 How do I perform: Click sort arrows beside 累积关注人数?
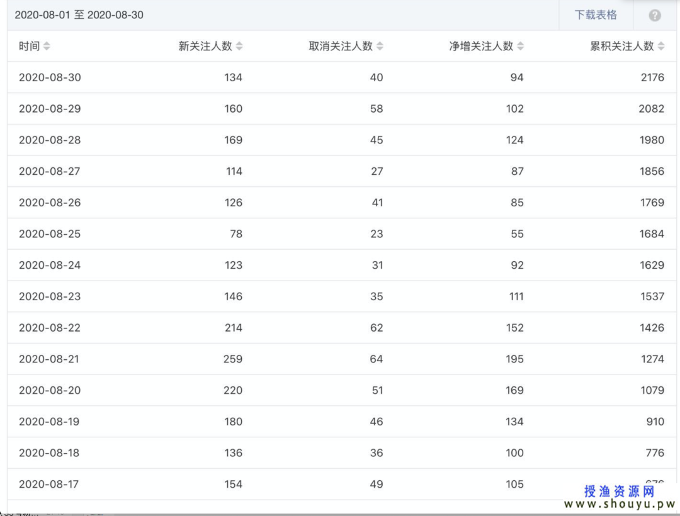[661, 46]
